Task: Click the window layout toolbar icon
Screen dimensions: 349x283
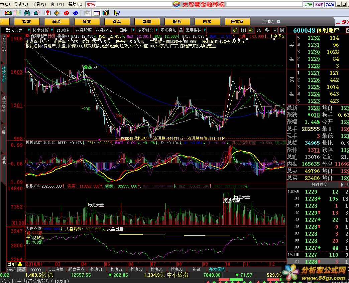Action: (x=96, y=13)
